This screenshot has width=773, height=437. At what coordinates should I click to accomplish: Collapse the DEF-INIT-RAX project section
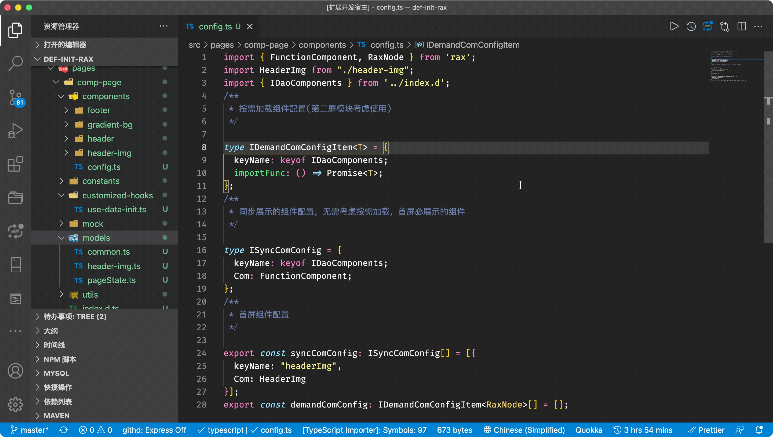click(105, 59)
